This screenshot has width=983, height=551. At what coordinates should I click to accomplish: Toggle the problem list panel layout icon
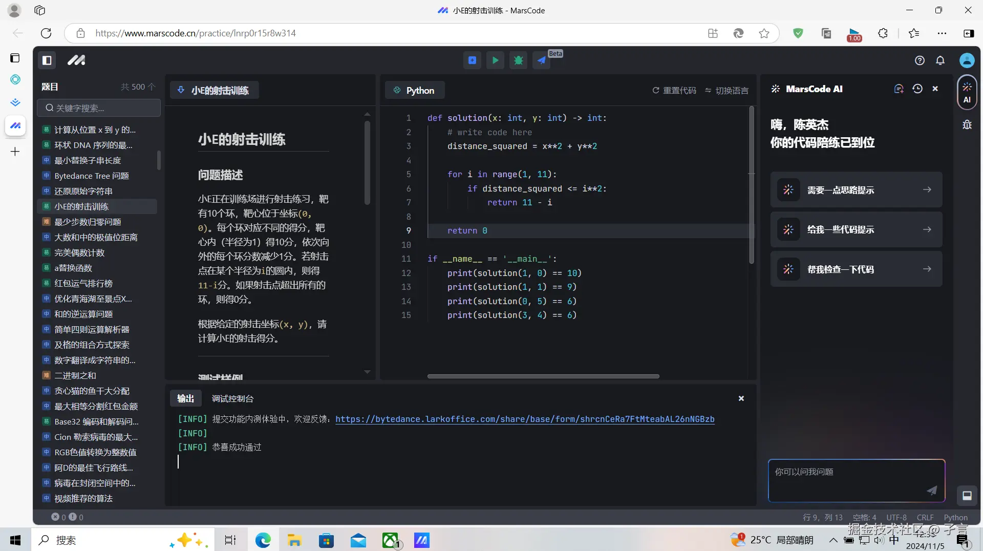coord(47,60)
